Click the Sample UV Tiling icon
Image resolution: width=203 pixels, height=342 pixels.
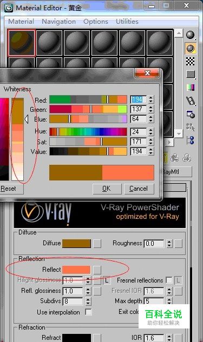(191, 75)
